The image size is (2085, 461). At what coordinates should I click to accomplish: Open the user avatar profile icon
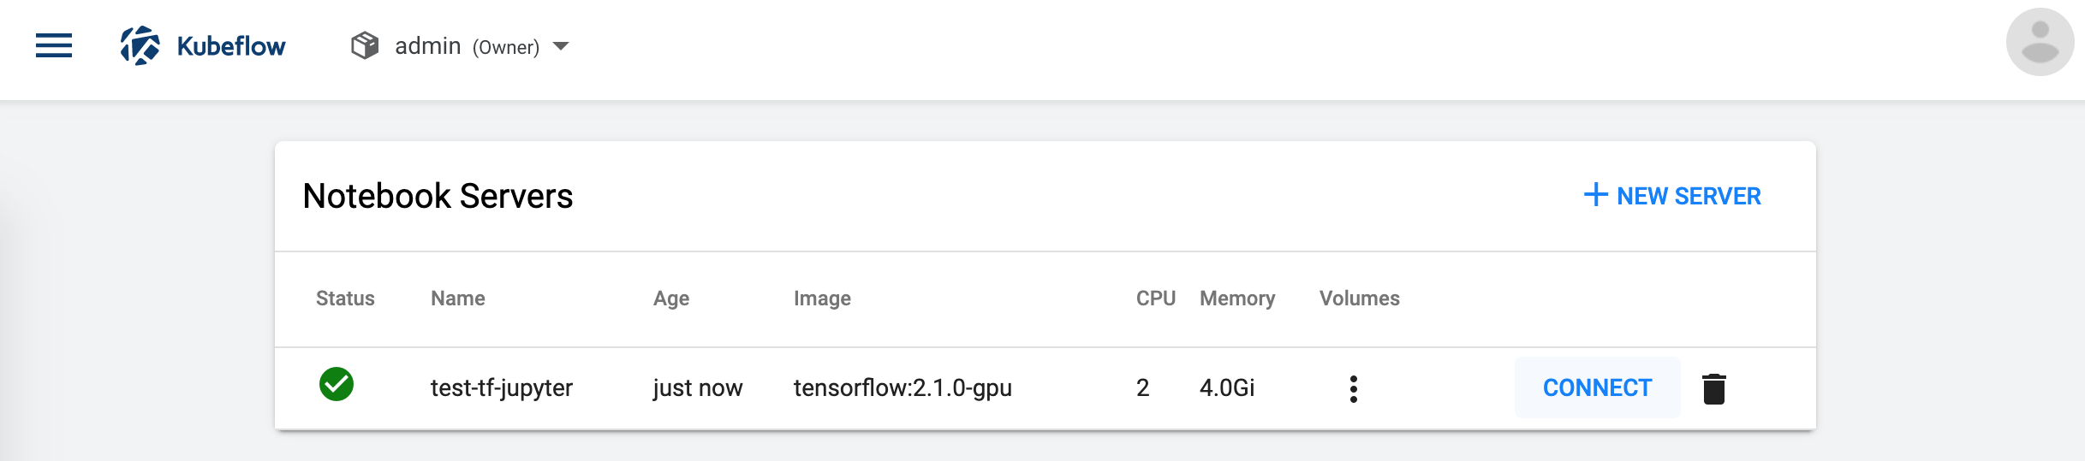click(x=2040, y=42)
